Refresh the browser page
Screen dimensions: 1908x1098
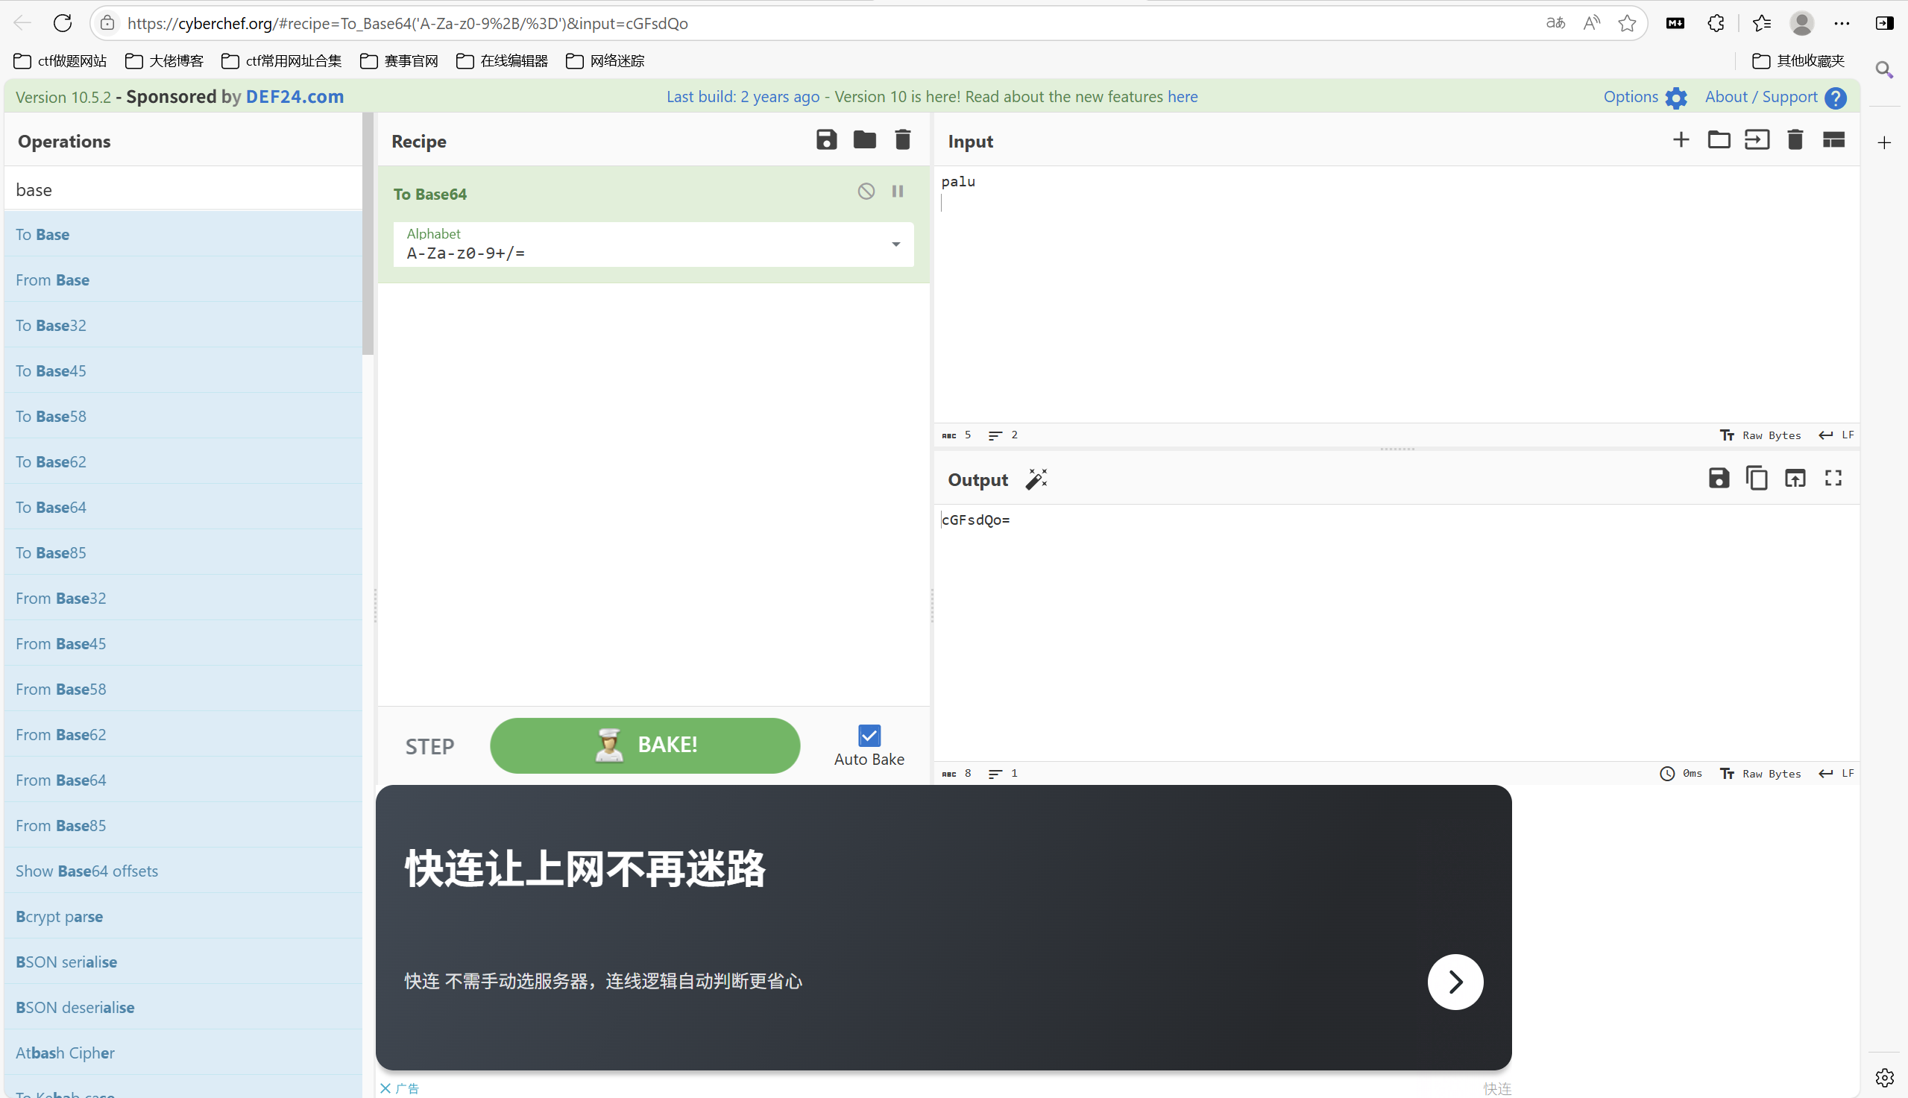pos(63,23)
